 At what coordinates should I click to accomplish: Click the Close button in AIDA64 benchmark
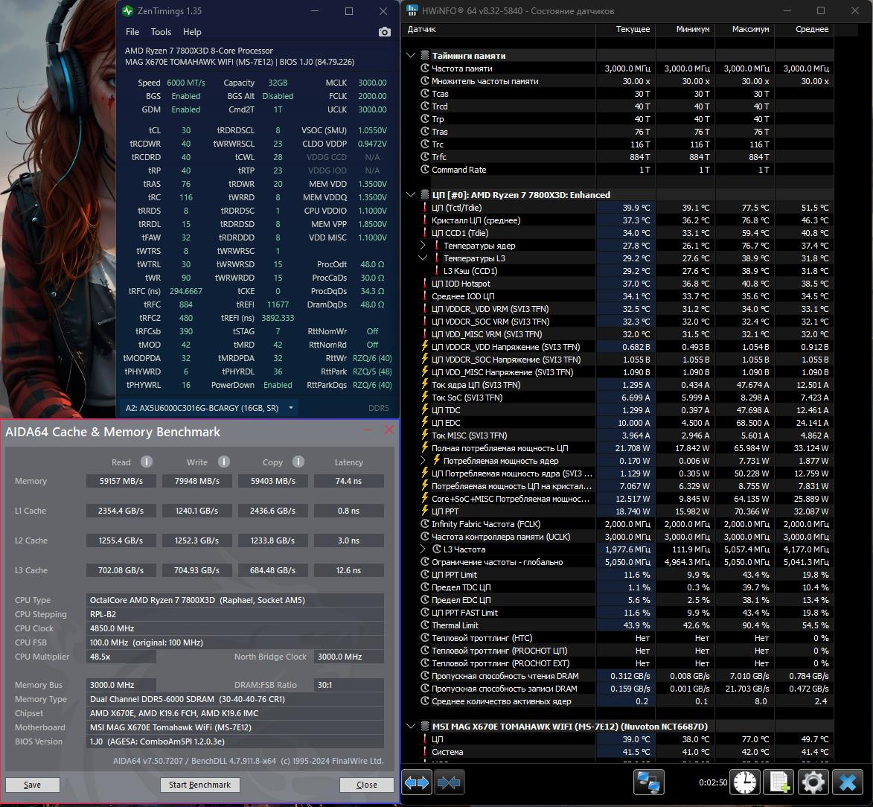click(x=366, y=785)
